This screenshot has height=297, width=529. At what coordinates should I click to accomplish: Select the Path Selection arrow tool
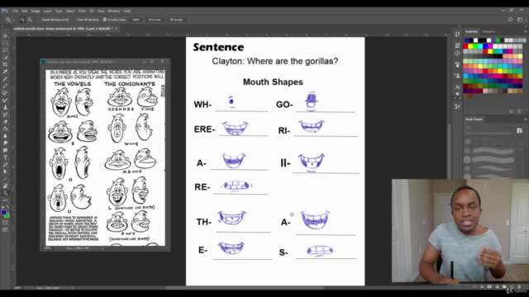click(x=5, y=172)
